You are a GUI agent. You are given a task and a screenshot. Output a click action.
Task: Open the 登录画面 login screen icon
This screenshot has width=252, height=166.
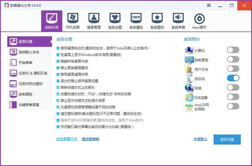(94, 18)
